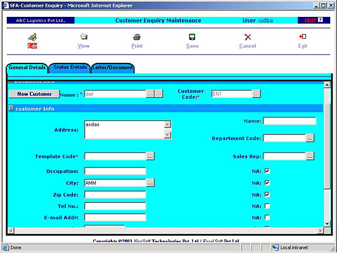Click the Cancel red X icon

[248, 37]
